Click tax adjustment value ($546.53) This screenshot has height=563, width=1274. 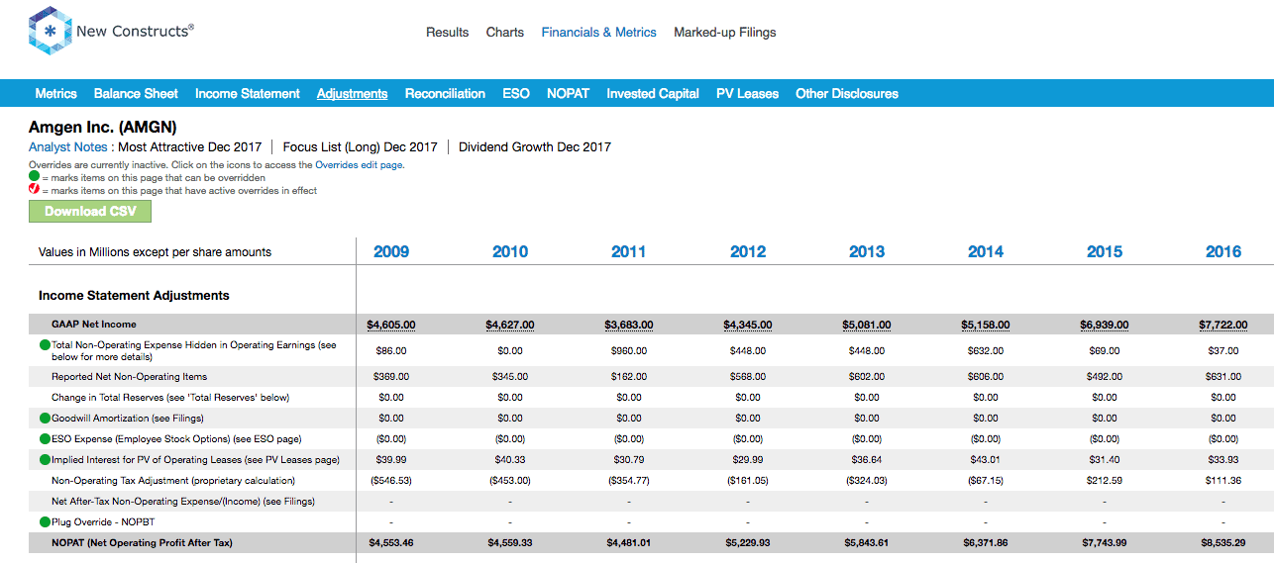click(x=391, y=480)
